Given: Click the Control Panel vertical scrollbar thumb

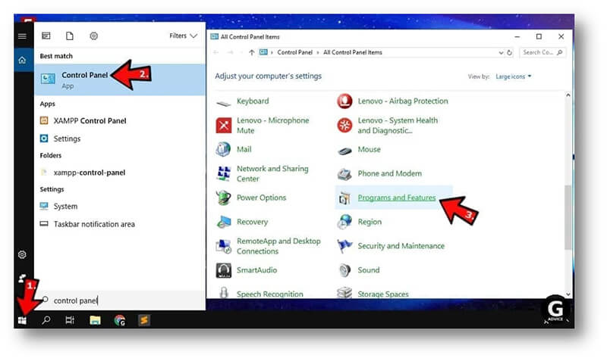Looking at the screenshot, I should tap(568, 217).
